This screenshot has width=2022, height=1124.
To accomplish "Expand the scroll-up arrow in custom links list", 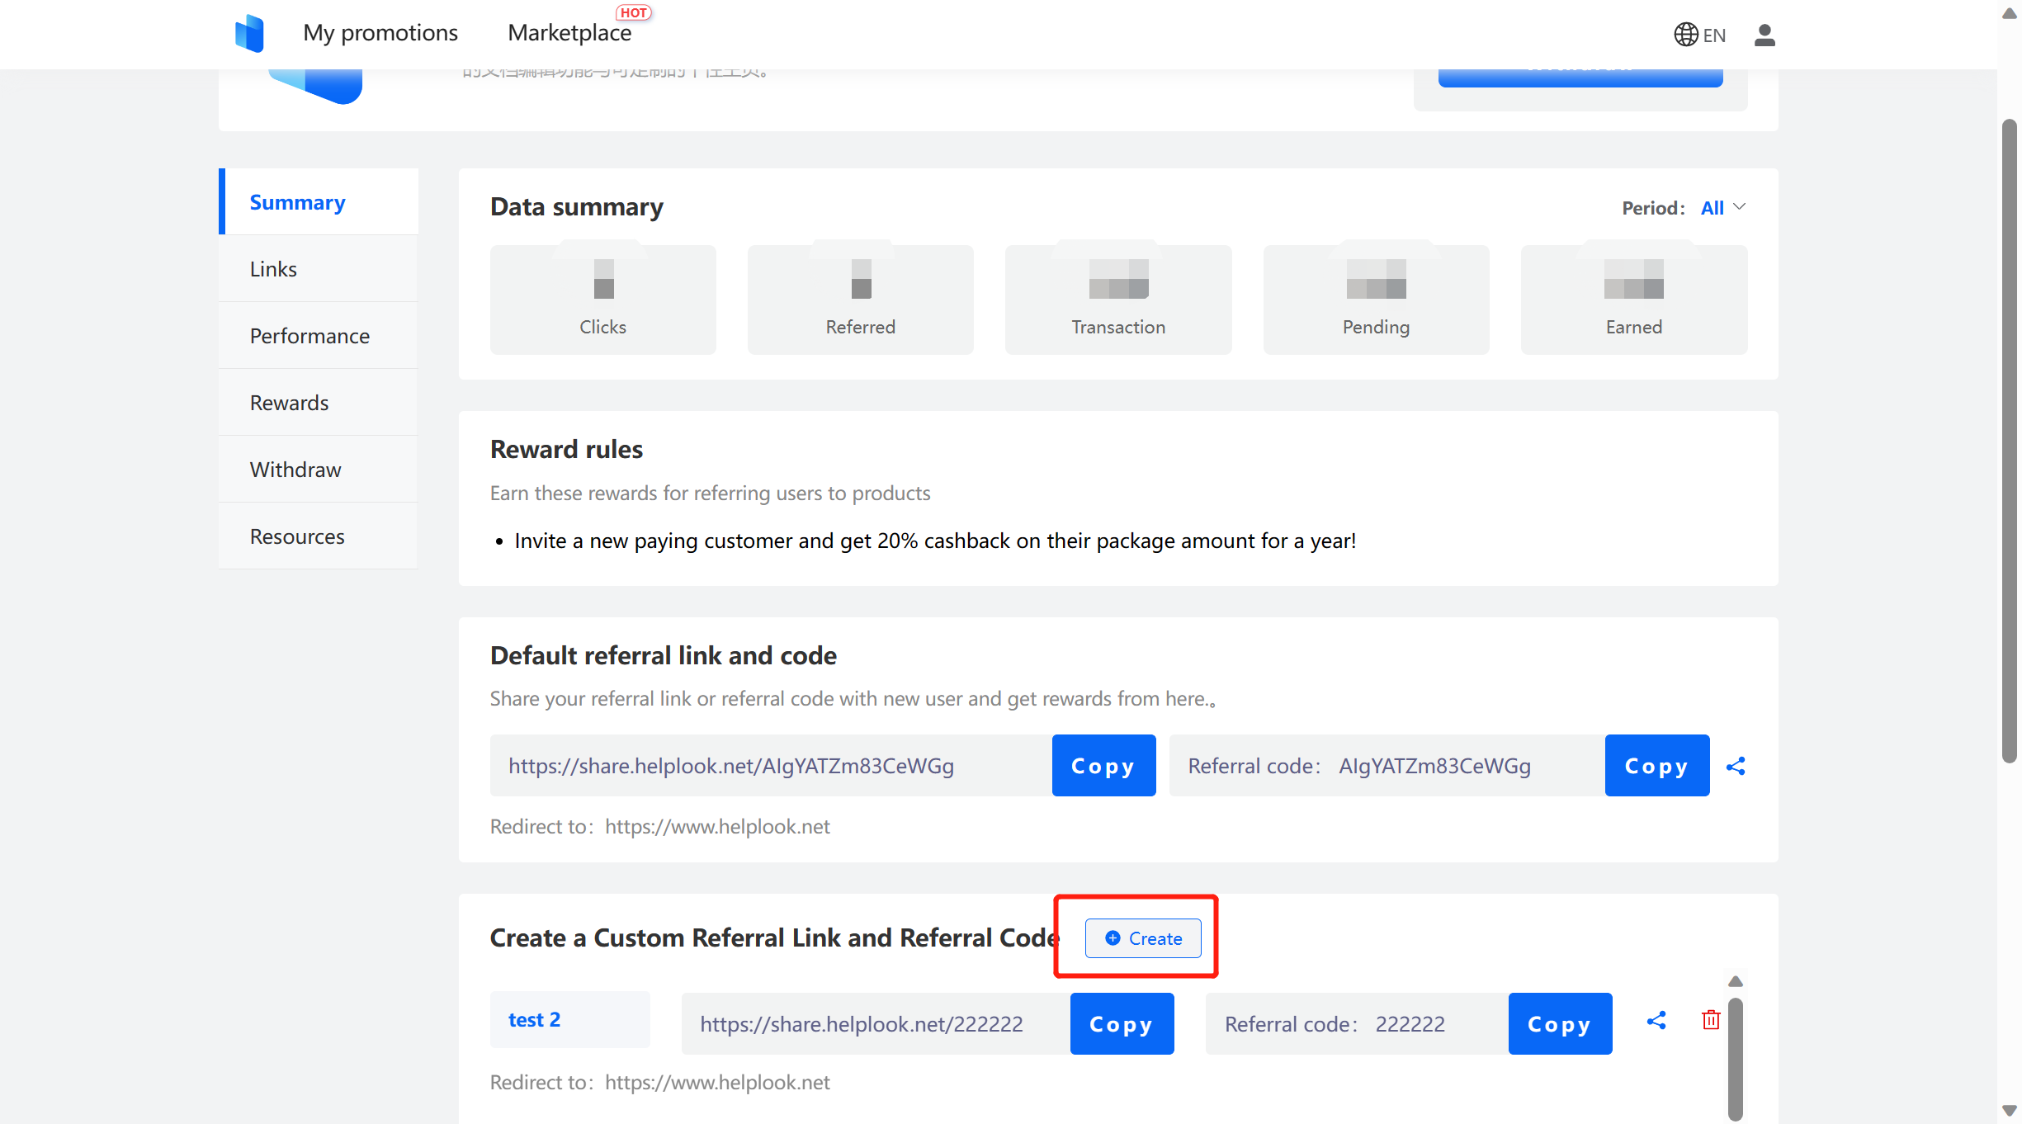I will [1736, 981].
